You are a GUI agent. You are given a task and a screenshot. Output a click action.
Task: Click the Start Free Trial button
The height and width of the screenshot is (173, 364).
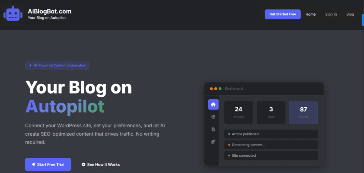tap(48, 164)
